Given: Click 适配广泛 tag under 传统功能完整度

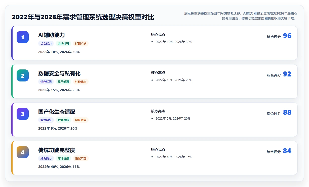Looking at the screenshot, I should coord(81,158).
